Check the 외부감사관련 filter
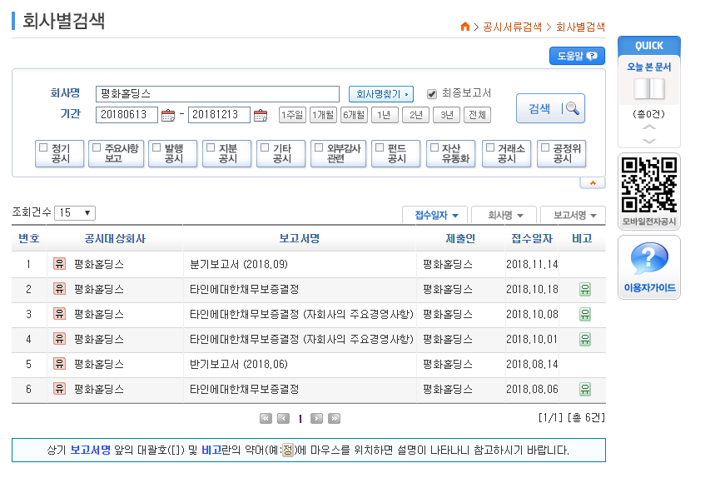The width and height of the screenshot is (710, 483). (x=319, y=147)
